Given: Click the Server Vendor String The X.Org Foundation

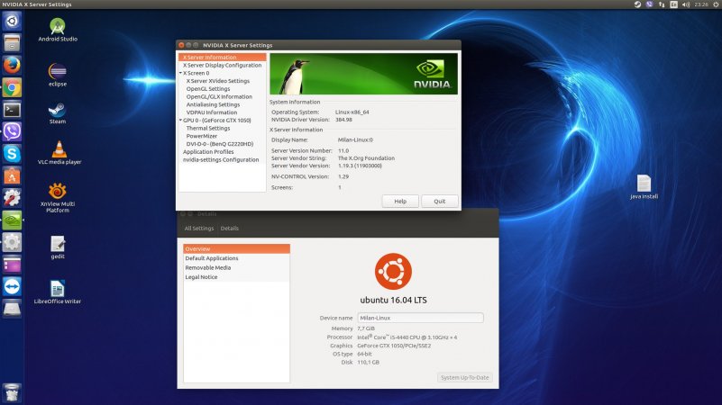Looking at the screenshot, I should pos(366,158).
